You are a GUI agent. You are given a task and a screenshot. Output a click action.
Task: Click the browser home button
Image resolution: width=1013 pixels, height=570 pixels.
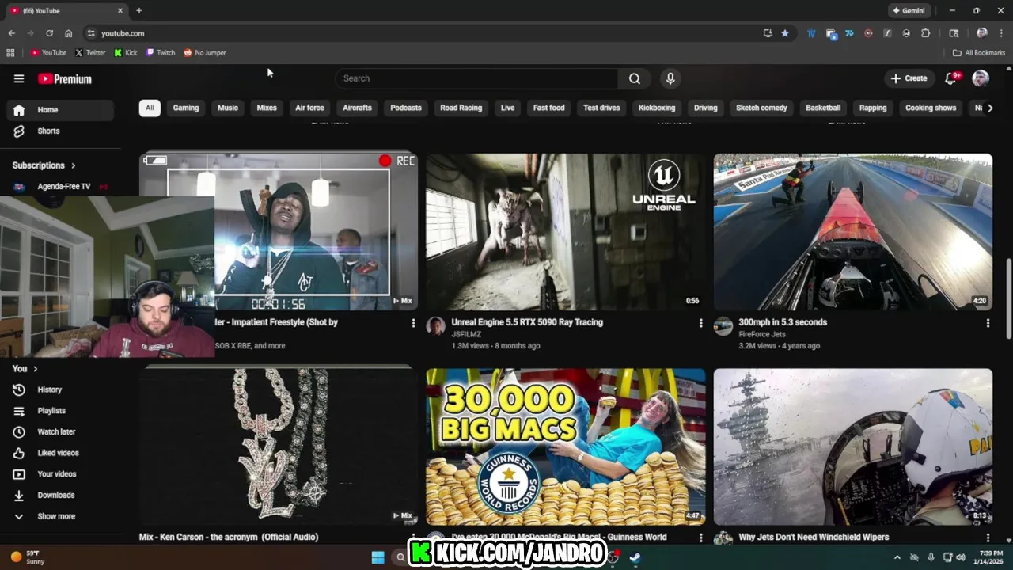[68, 33]
